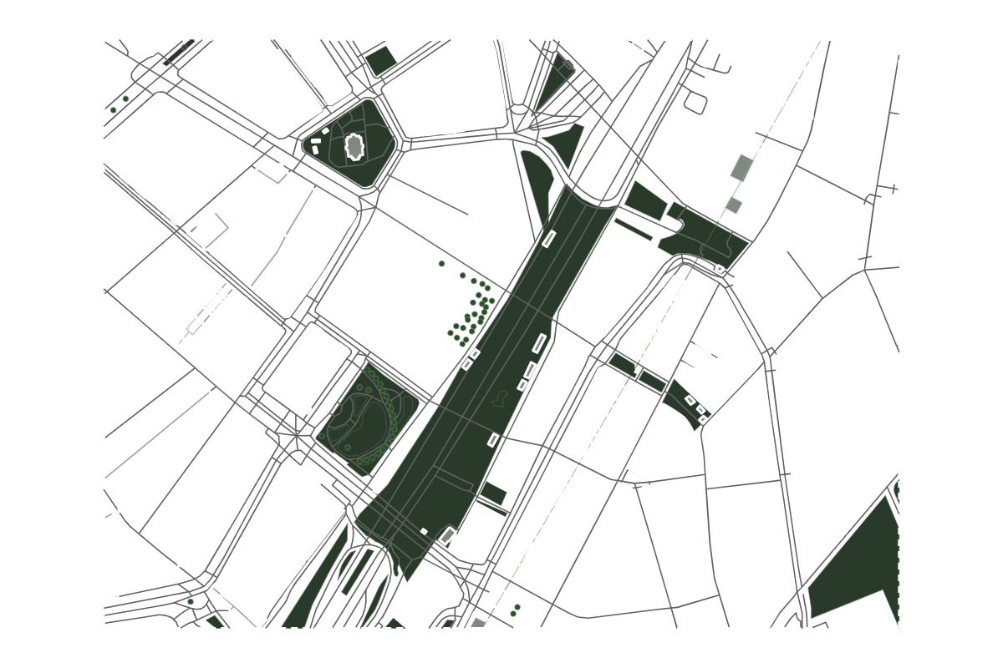This screenshot has height=668, width=1003.
Task: Click the star-shaped road intersection
Action: (295, 433)
